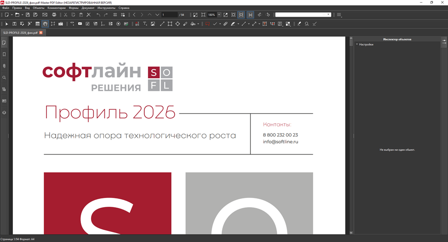The image size is (448, 242).
Task: Print the document using printer icon
Action: point(54,15)
